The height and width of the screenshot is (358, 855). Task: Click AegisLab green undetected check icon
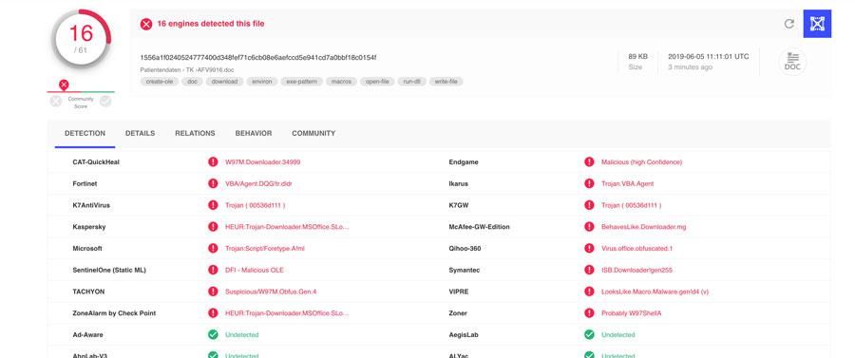[589, 334]
